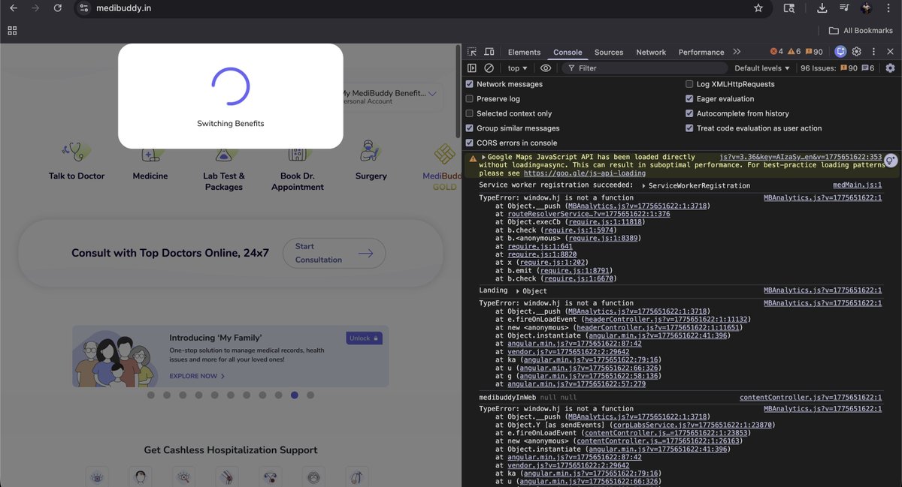Select the first carousel dot indicator
The width and height of the screenshot is (902, 487).
click(151, 395)
